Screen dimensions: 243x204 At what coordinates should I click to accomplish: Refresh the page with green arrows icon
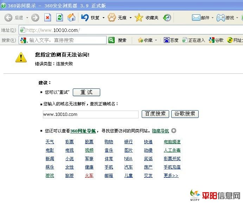59,18
